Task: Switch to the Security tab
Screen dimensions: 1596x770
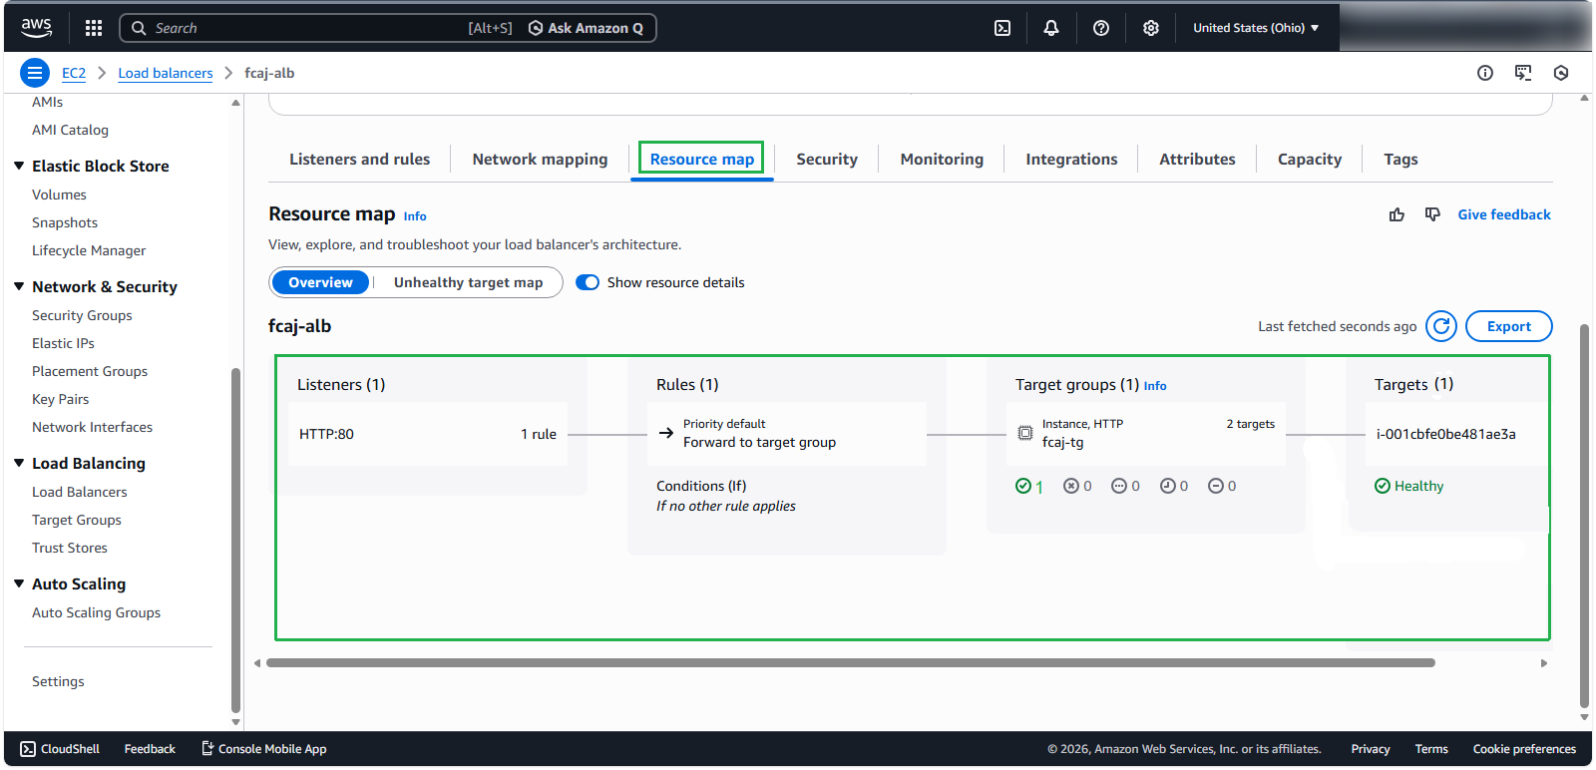Action: [827, 159]
